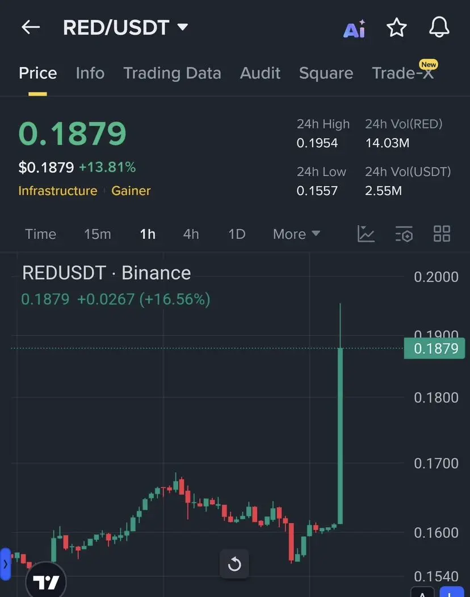Image resolution: width=470 pixels, height=597 pixels.
Task: Add RED/USDT to favorites with star
Action: [x=397, y=27]
